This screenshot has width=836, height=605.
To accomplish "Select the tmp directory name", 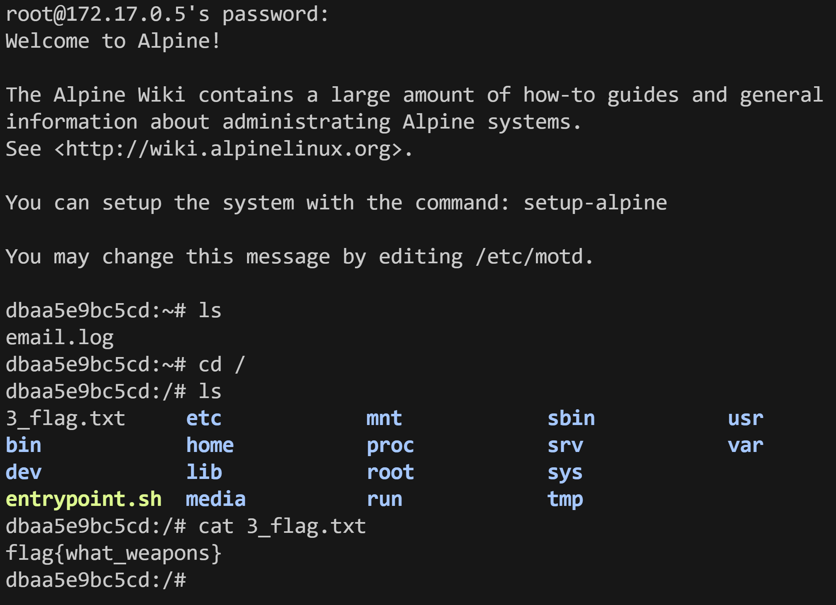I will pyautogui.click(x=565, y=499).
